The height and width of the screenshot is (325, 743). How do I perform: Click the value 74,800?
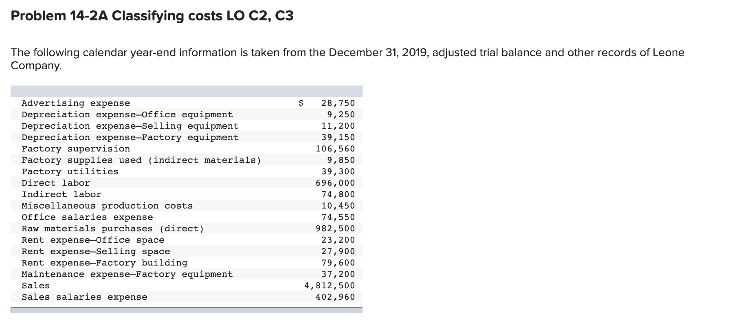click(338, 195)
